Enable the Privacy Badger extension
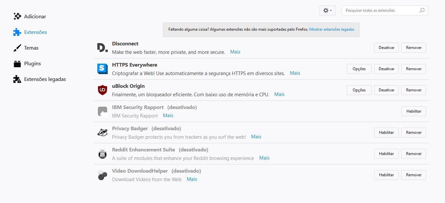Image resolution: width=445 pixels, height=203 pixels. pyautogui.click(x=386, y=133)
